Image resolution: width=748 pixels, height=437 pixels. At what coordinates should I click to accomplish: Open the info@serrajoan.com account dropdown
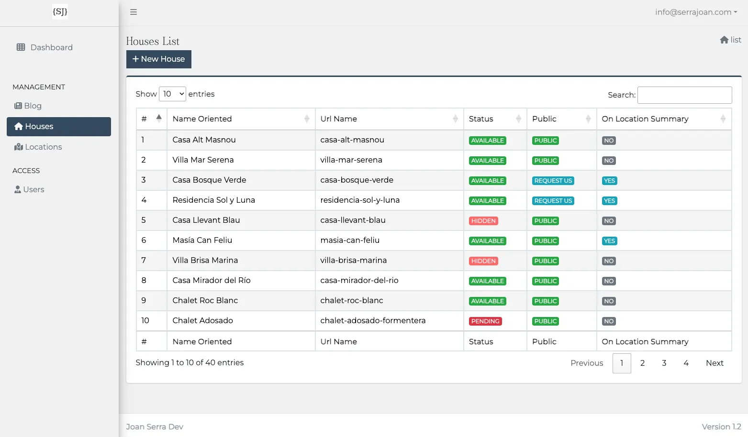(696, 12)
